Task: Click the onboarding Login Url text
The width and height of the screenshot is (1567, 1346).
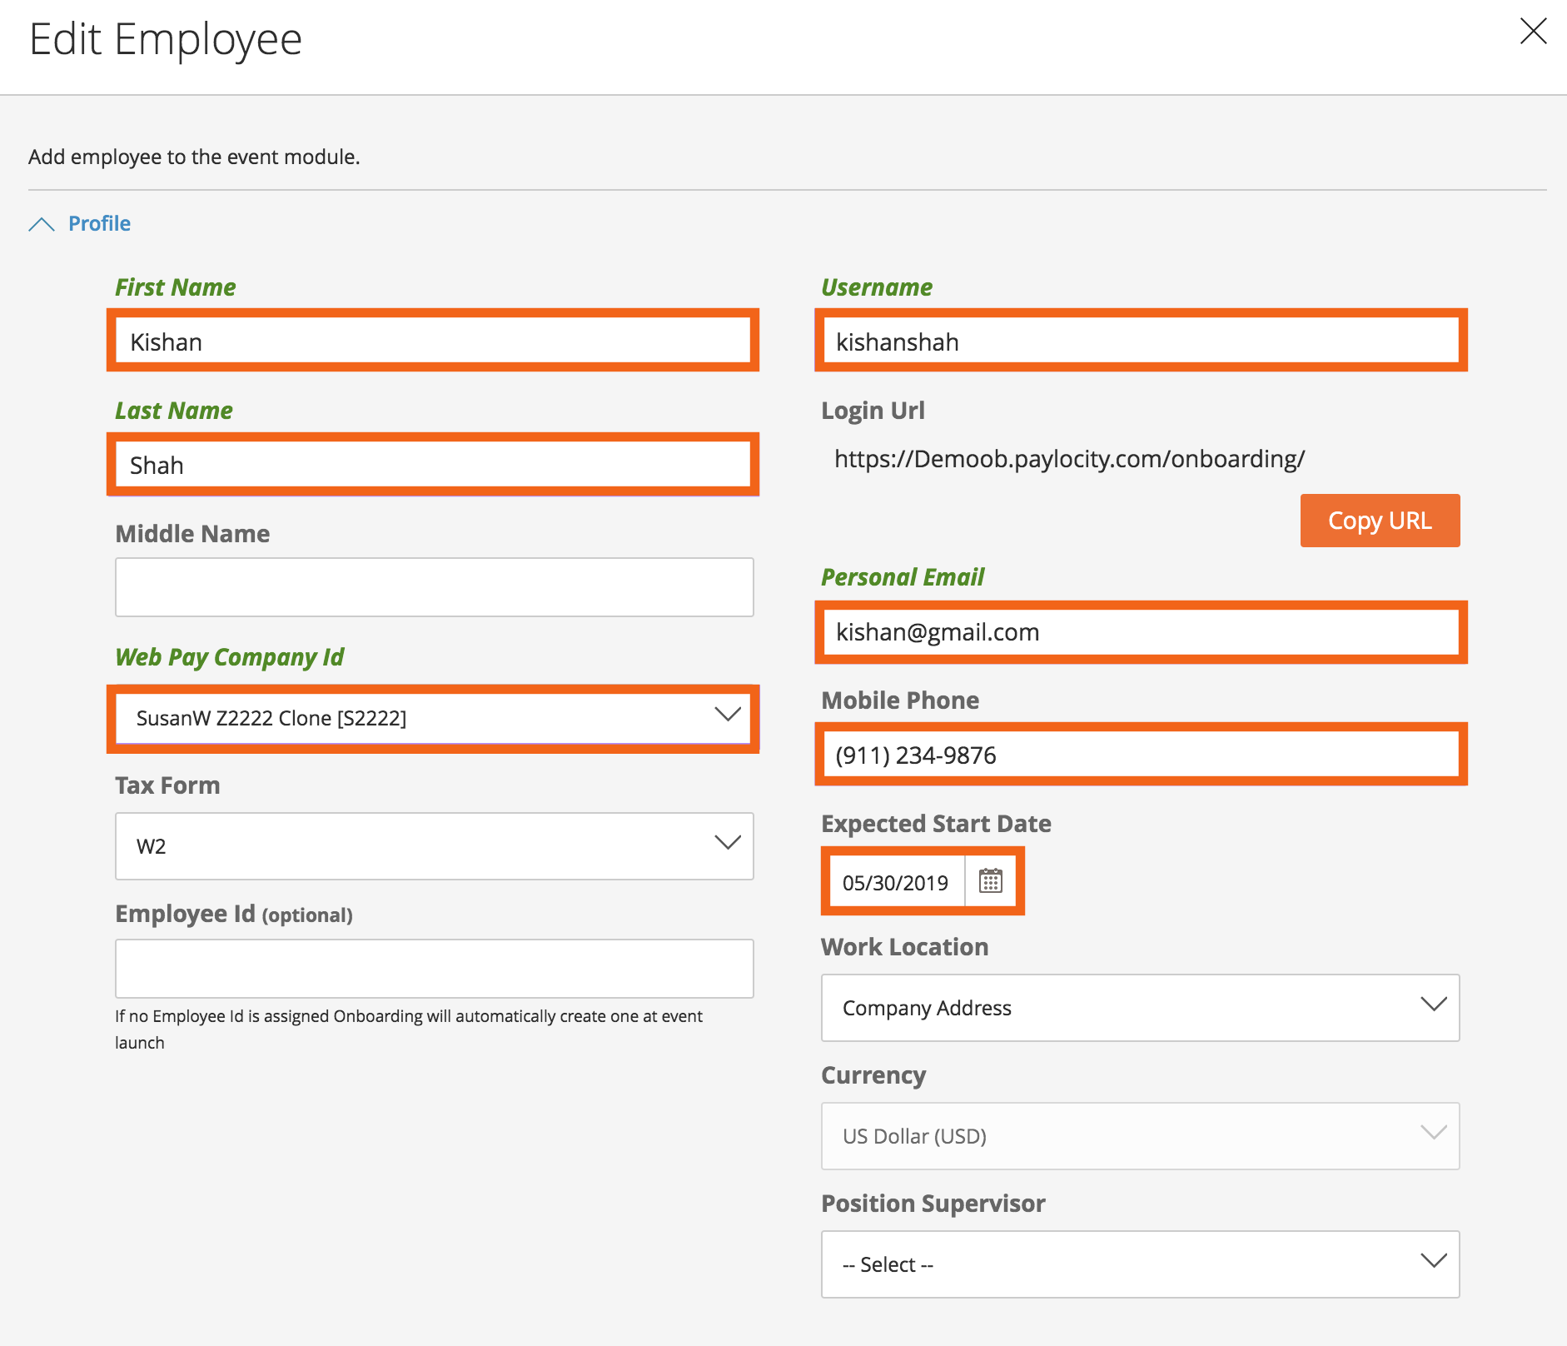Action: [x=1069, y=457]
